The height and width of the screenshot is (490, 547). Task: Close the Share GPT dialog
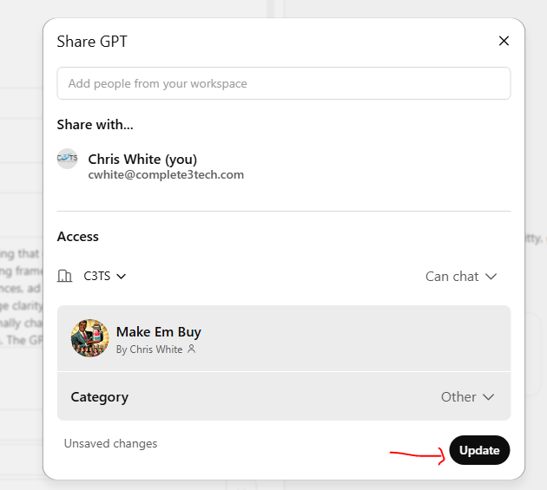504,41
